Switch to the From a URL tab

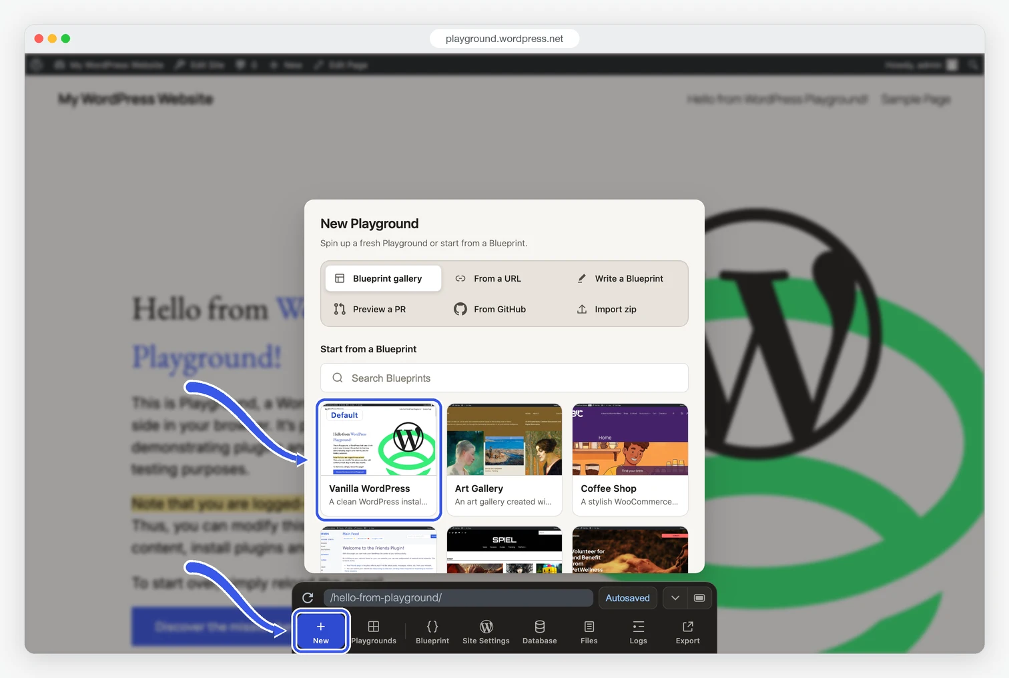pyautogui.click(x=497, y=278)
